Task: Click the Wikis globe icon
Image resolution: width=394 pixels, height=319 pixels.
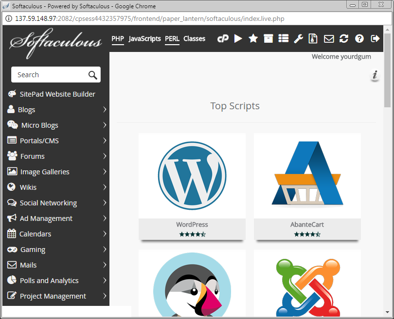Action: pyautogui.click(x=11, y=187)
